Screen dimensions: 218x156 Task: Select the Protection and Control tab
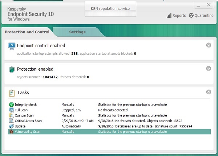[x=27, y=32]
